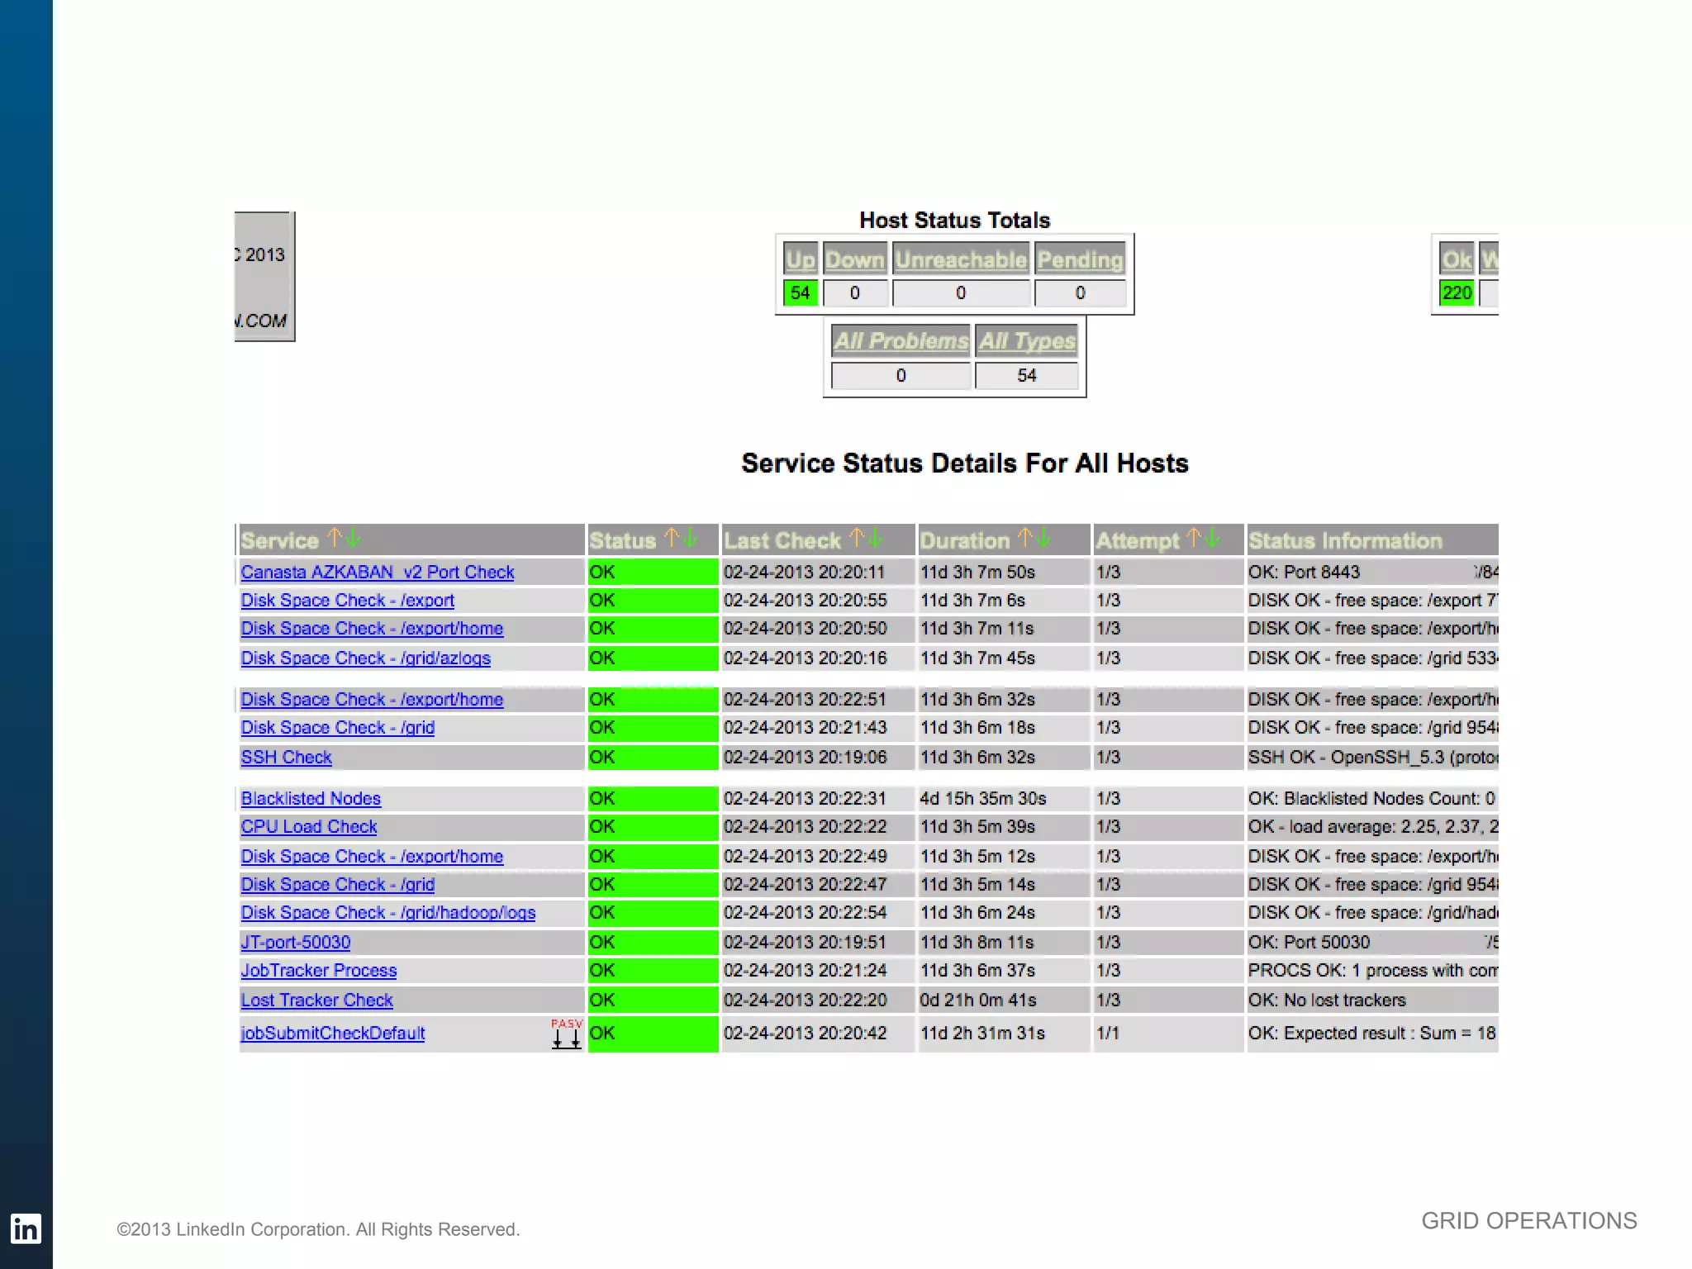Open Disk Space Check - /grid/azlogs service

(365, 658)
